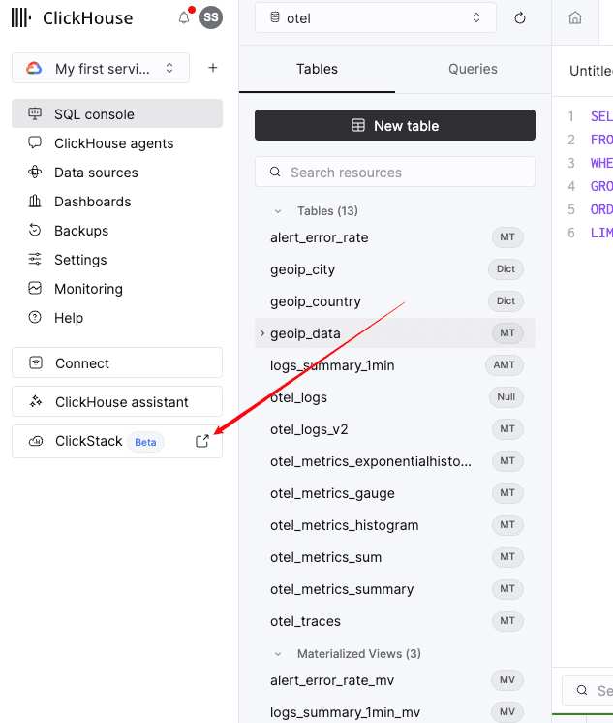Click the Dashboards chart icon
This screenshot has width=613, height=723.
[35, 201]
